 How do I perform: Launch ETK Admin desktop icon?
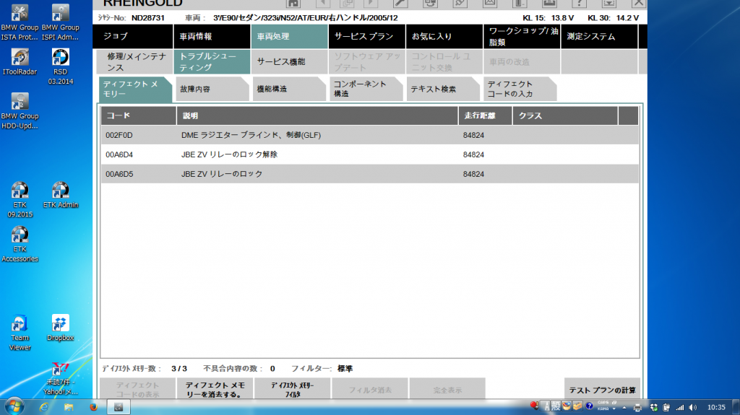click(x=61, y=195)
